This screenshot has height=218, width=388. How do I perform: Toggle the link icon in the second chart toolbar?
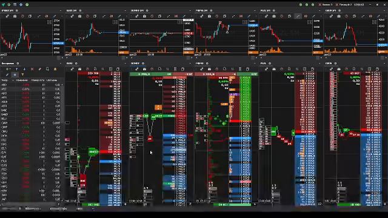tap(72, 16)
